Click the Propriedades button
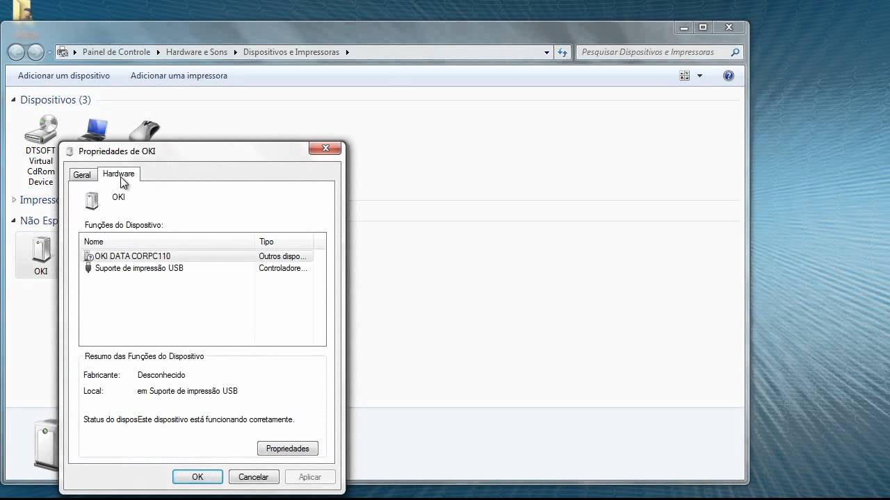Screen dimensions: 890x500 coord(287,449)
